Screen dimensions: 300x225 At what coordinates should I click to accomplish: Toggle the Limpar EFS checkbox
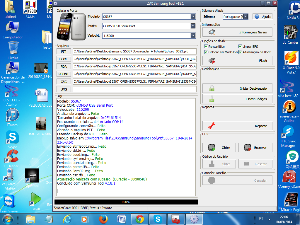(240, 47)
